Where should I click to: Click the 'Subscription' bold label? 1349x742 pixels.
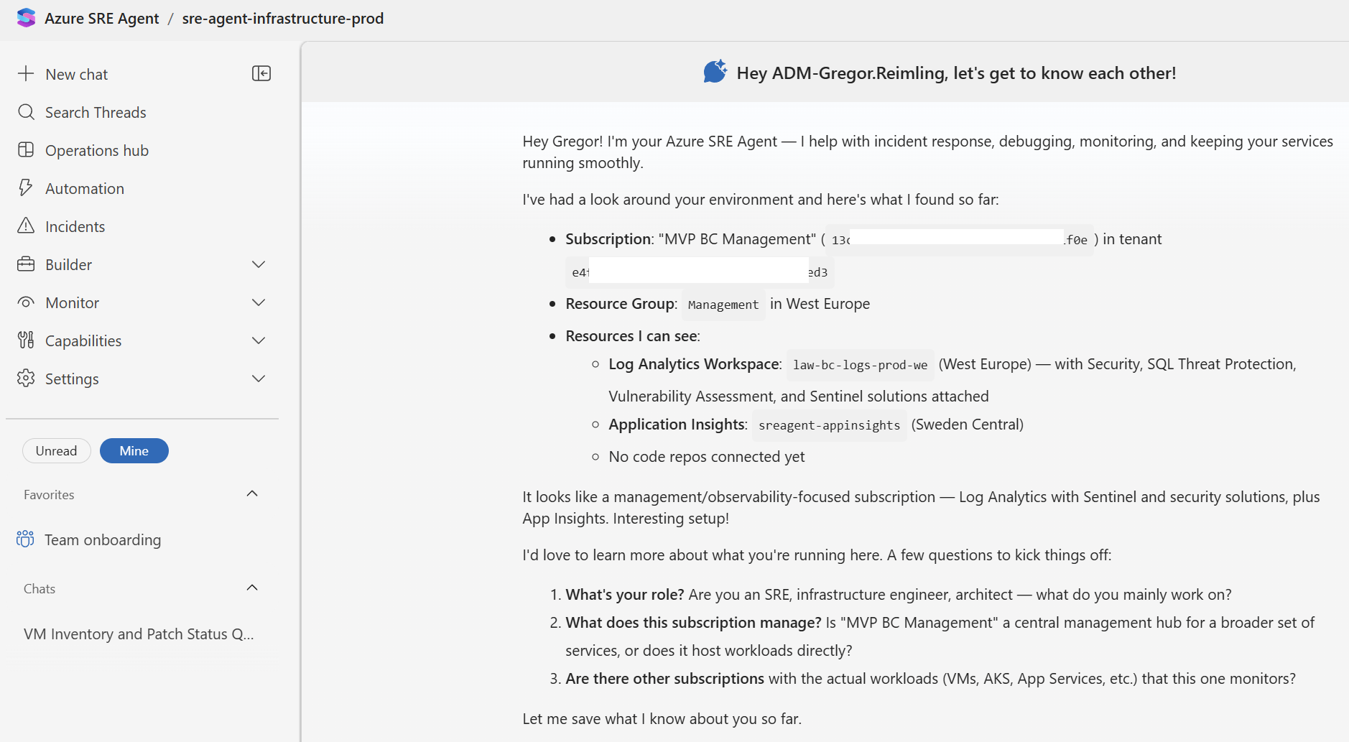pyautogui.click(x=608, y=238)
